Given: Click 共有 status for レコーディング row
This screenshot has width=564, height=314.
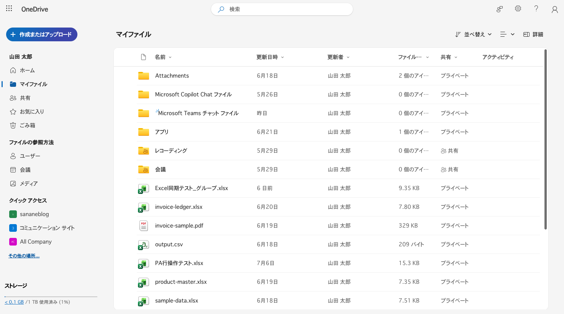Looking at the screenshot, I should [449, 151].
